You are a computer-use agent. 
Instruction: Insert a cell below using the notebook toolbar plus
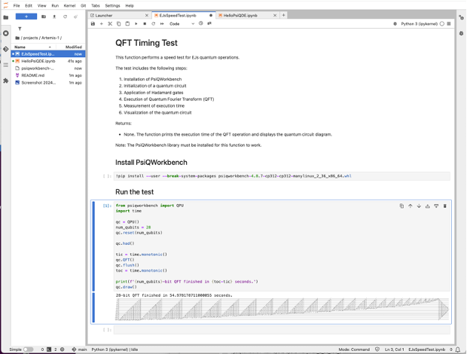pyautogui.click(x=102, y=23)
